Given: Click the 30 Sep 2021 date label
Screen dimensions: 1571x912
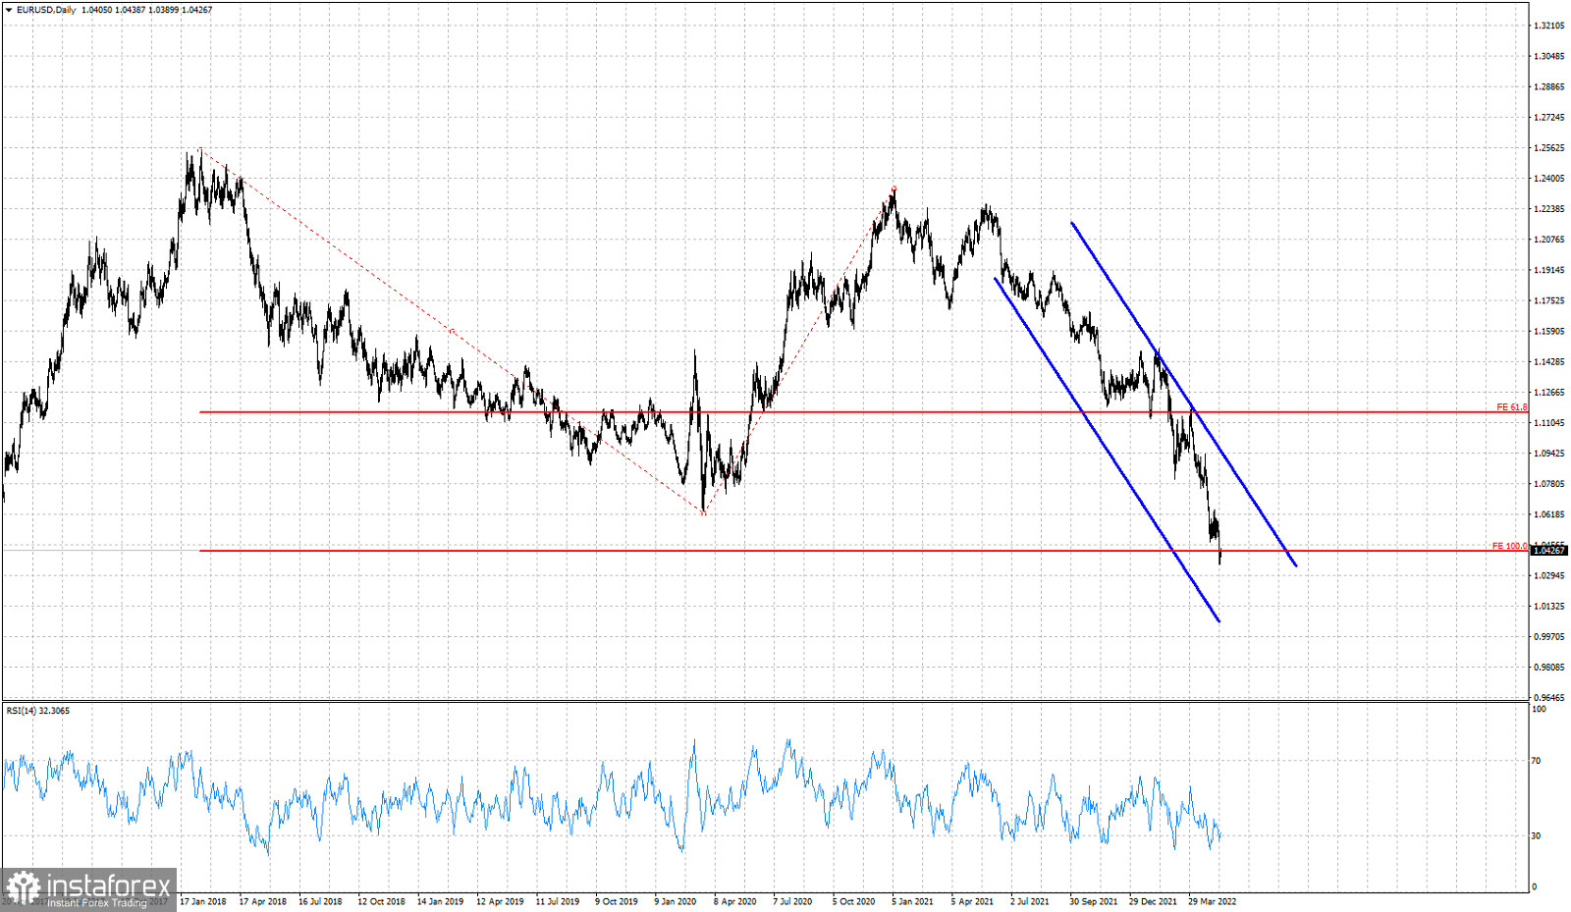Looking at the screenshot, I should pyautogui.click(x=1094, y=901).
